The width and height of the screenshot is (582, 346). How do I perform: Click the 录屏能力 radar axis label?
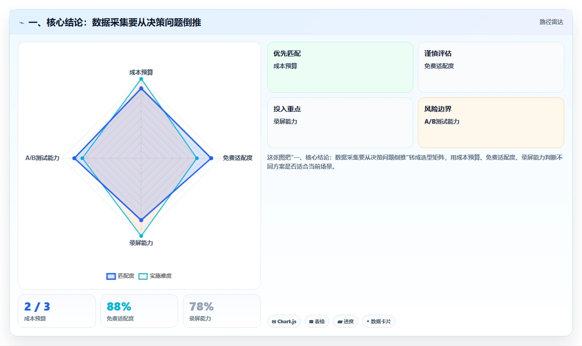tap(141, 243)
